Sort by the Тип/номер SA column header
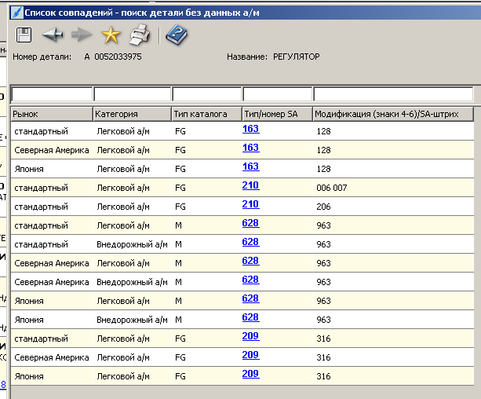The width and height of the screenshot is (481, 399). pos(277,114)
